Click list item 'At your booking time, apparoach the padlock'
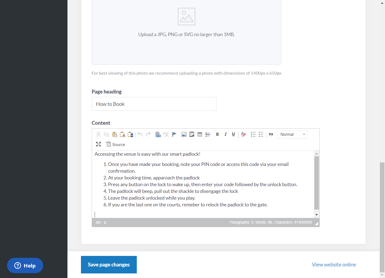This screenshot has height=278, width=385. click(154, 178)
